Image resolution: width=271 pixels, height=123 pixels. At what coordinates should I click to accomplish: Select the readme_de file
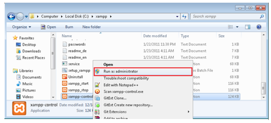(x=74, y=51)
